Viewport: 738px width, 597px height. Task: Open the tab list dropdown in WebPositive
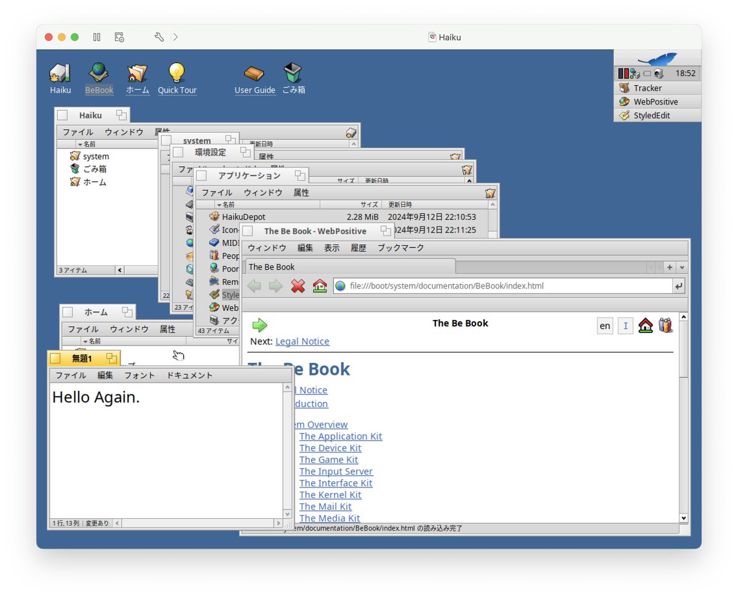[683, 266]
